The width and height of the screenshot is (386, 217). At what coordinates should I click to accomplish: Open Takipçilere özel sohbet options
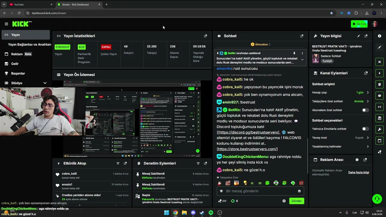pos(340,102)
